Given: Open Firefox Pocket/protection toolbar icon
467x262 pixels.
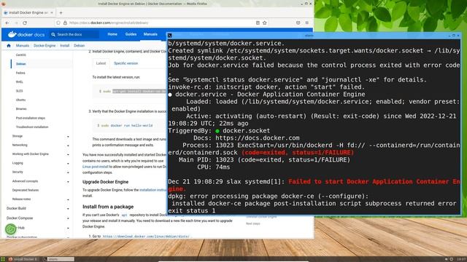Looking at the screenshot, I should coord(298,23).
